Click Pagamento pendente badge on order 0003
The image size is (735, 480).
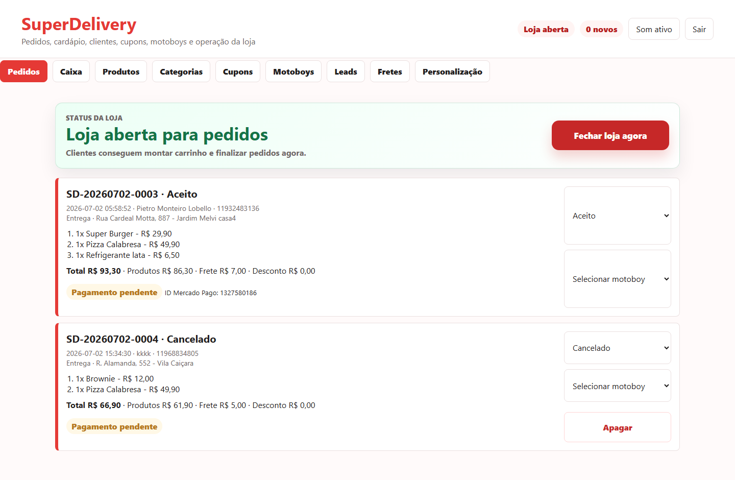click(114, 293)
